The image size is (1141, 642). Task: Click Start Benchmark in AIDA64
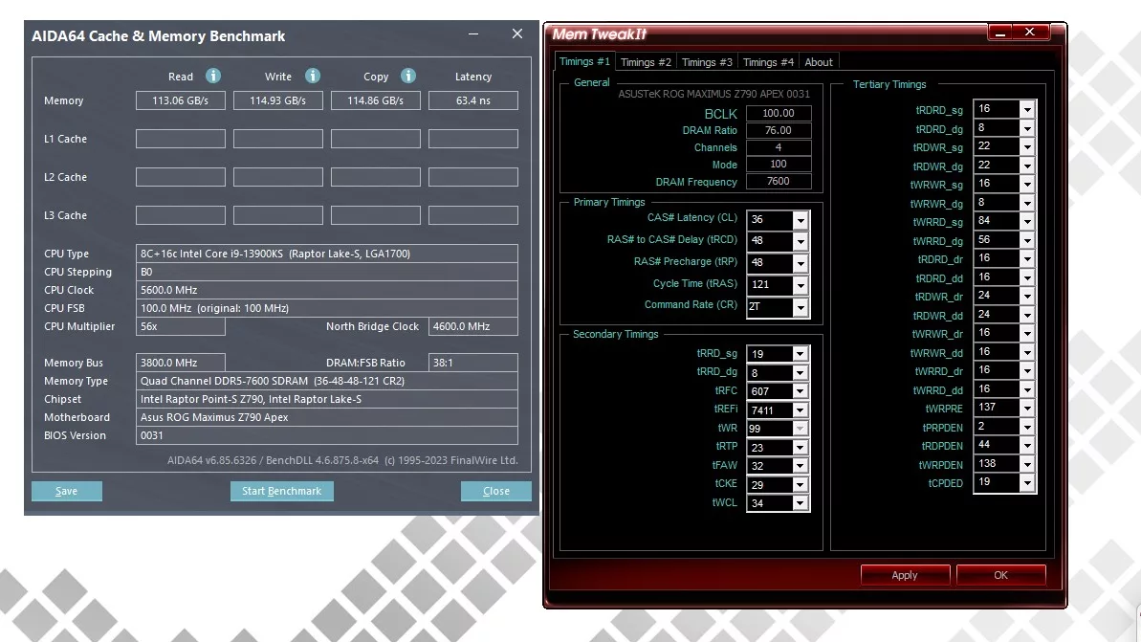281,492
